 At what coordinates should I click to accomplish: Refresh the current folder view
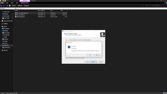(146, 6)
